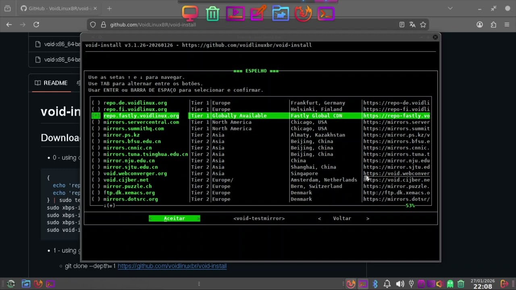This screenshot has height=290, width=516.
Task: Click the ftp.dk.xemacs.org list row
Action: (260, 193)
